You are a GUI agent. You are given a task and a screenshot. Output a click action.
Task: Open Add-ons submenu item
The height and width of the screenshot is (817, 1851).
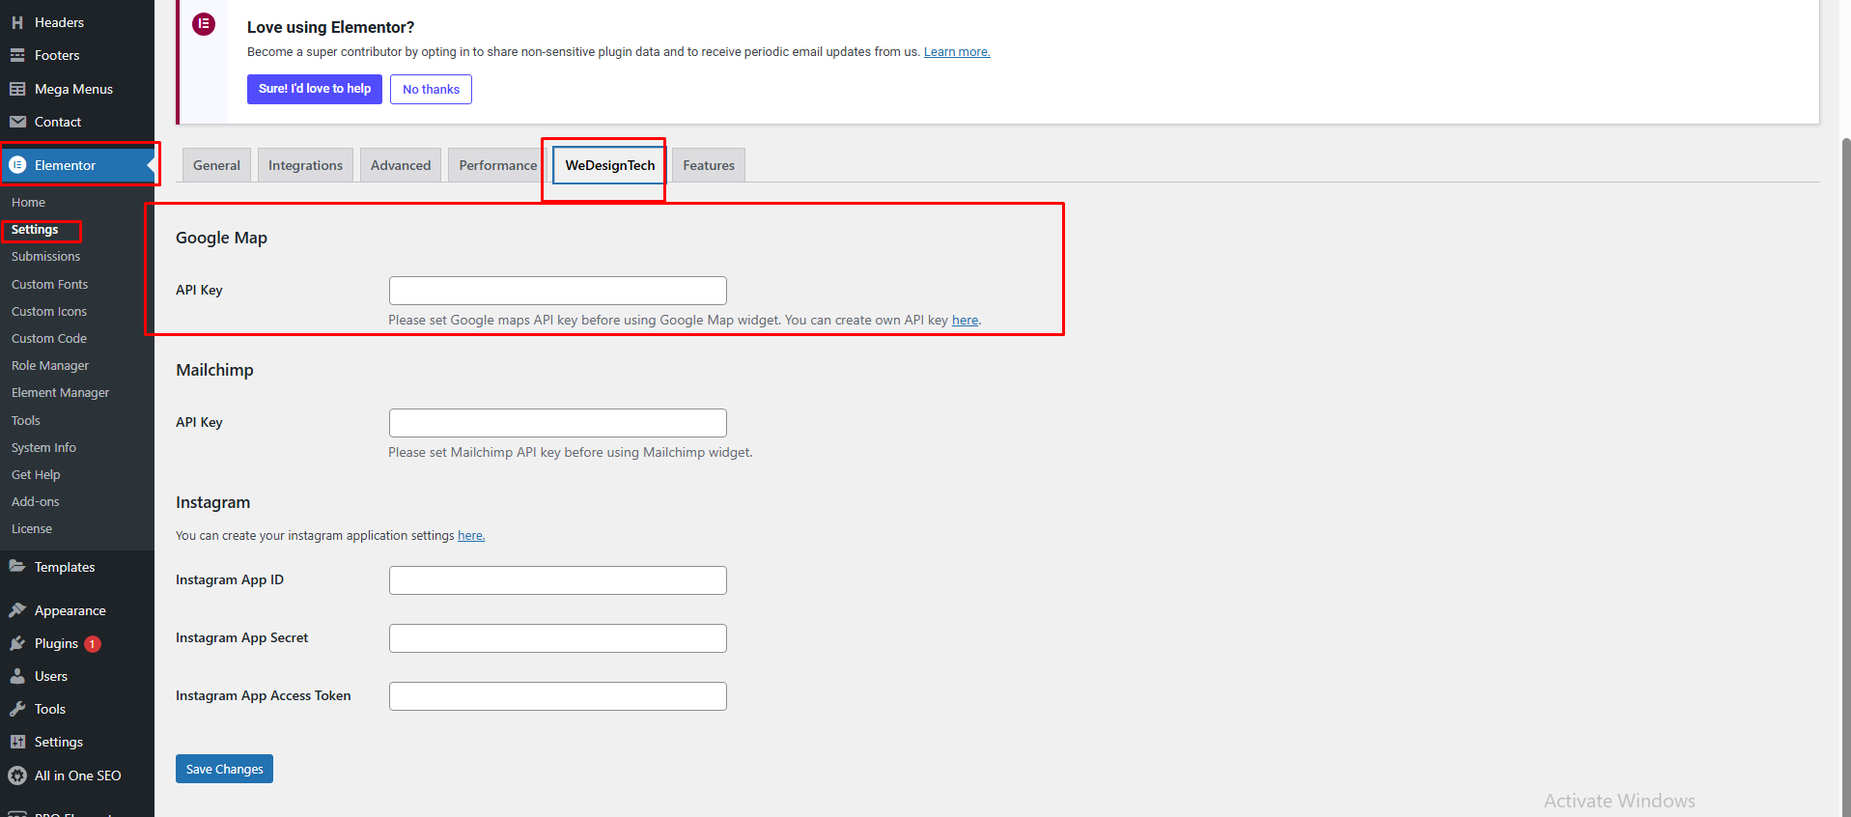[36, 501]
